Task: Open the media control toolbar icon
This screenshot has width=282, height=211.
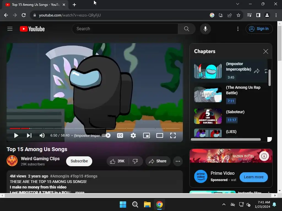Action: pos(249,15)
